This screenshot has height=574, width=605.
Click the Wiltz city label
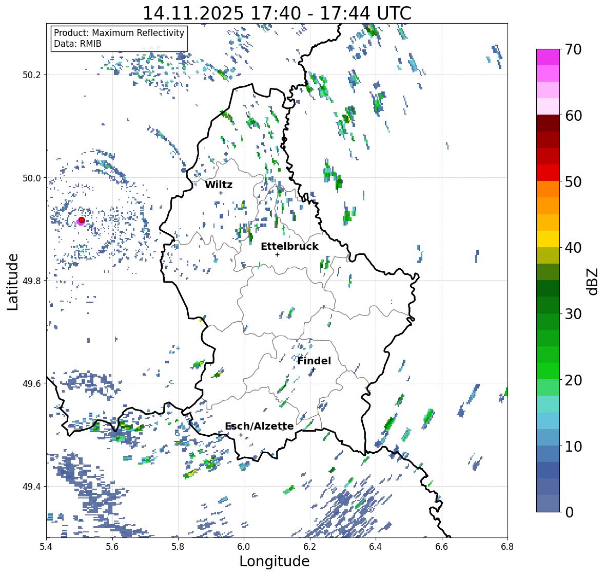coord(219,184)
